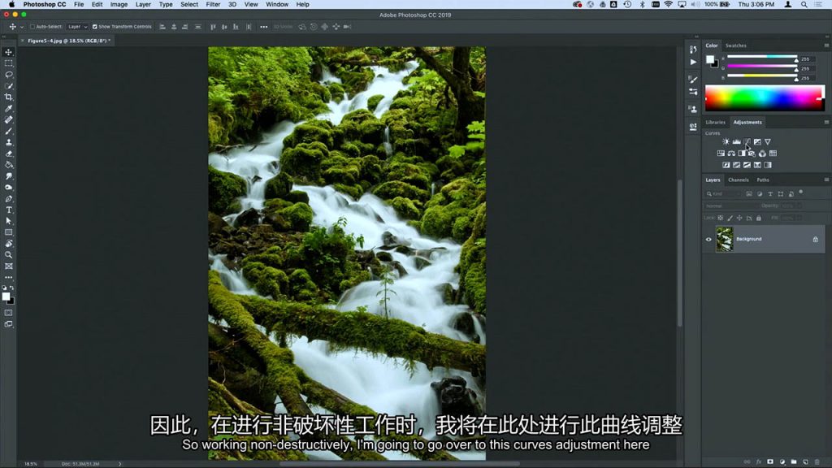
Task: Open the Actions panel play icon
Action: point(693,62)
